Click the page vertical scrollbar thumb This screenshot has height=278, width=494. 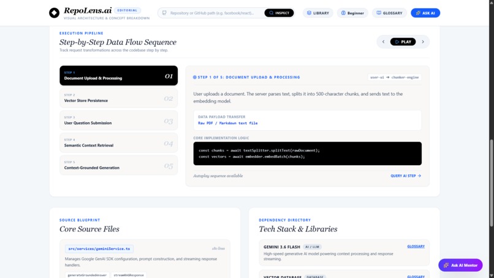coord(491,183)
